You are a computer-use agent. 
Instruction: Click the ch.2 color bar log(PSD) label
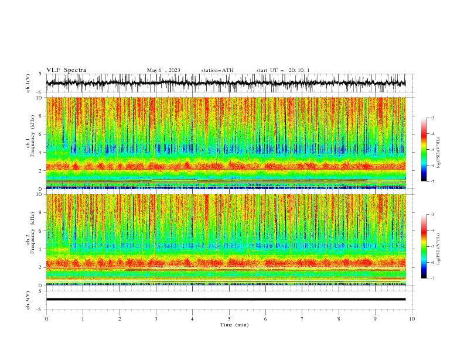[x=439, y=249]
